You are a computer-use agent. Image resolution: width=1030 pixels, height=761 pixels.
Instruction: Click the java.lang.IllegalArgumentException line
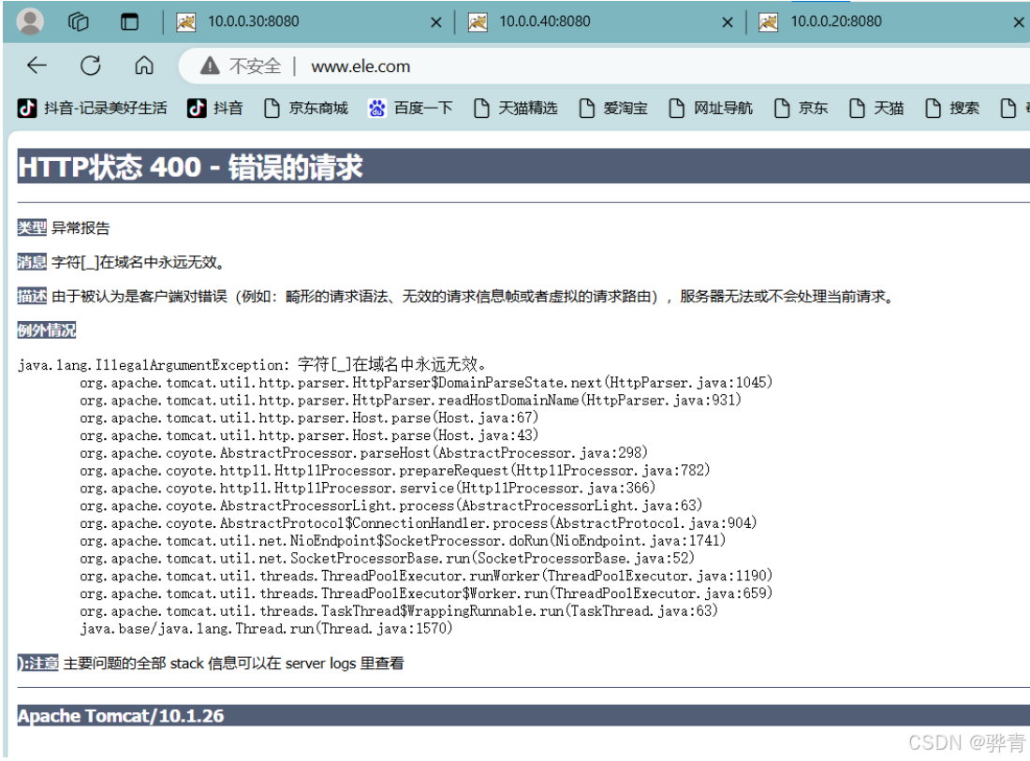[x=252, y=364]
